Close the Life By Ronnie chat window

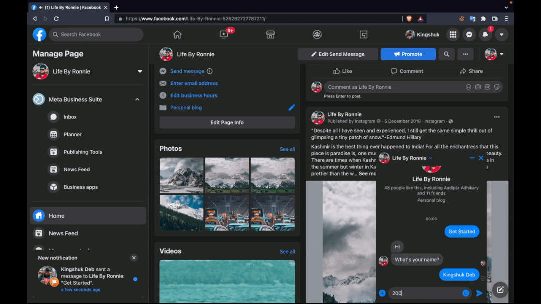tap(481, 158)
